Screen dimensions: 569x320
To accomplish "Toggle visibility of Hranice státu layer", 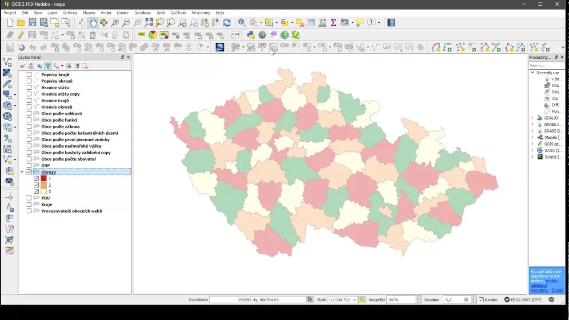I will [x=29, y=88].
